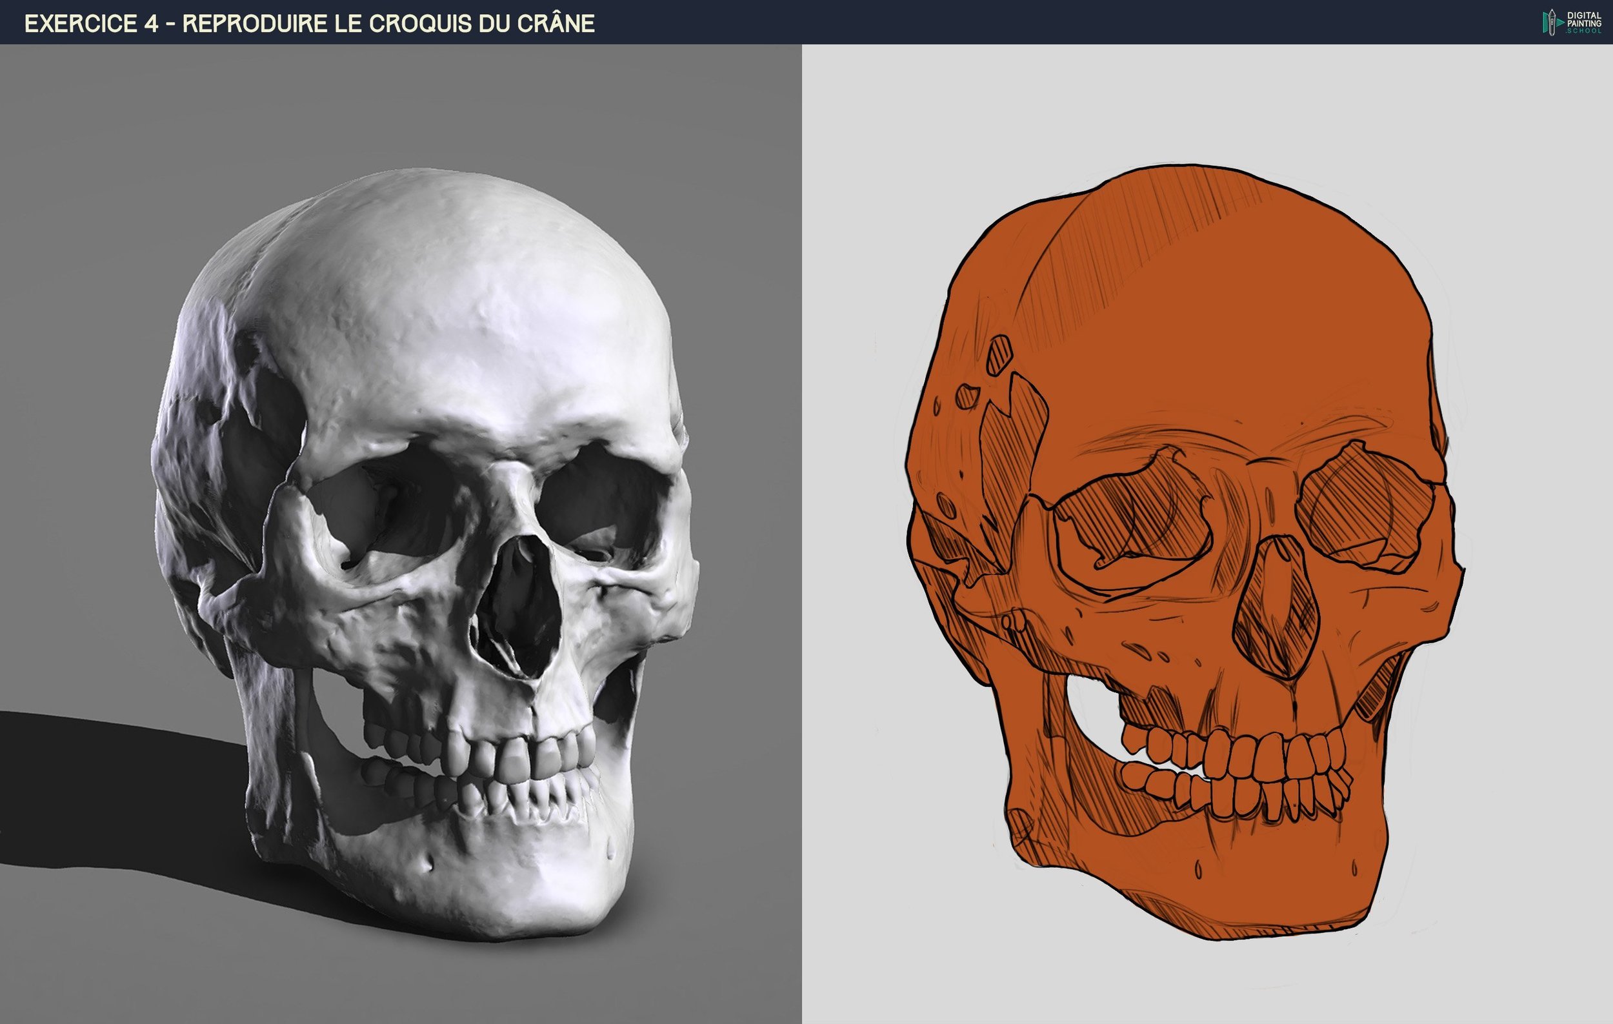Click the 'Digital Painting School' logo text
The height and width of the screenshot is (1024, 1613).
coord(1583,22)
